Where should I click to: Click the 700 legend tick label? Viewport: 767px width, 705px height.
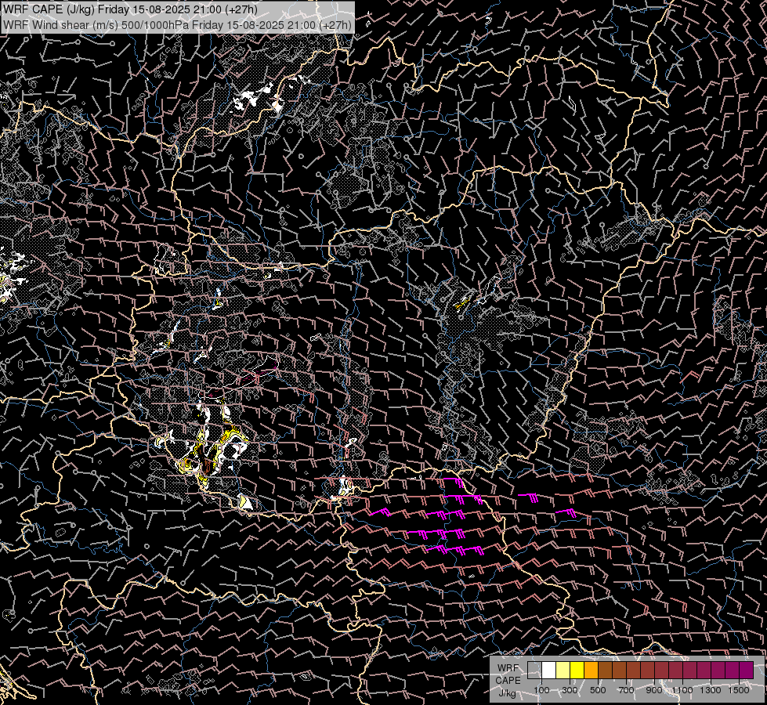tap(626, 690)
